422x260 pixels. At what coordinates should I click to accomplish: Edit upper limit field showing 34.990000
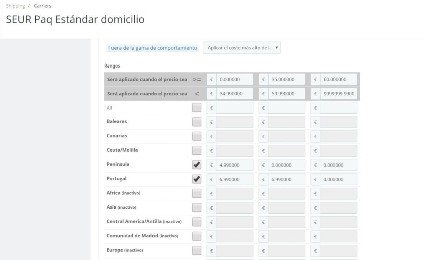[x=234, y=93]
